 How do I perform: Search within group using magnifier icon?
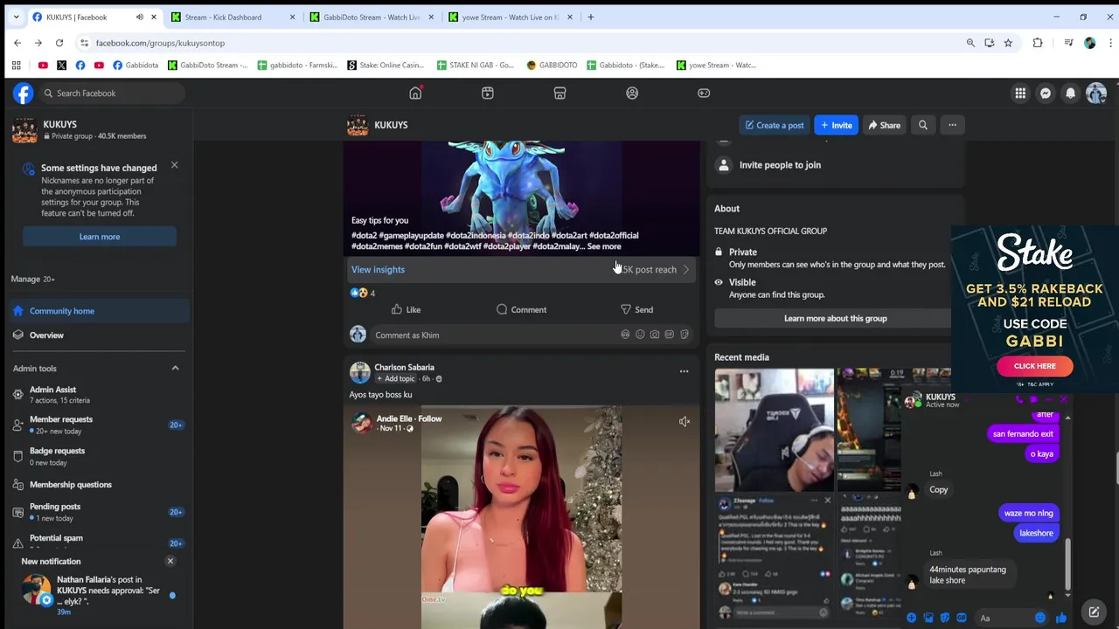(x=922, y=125)
